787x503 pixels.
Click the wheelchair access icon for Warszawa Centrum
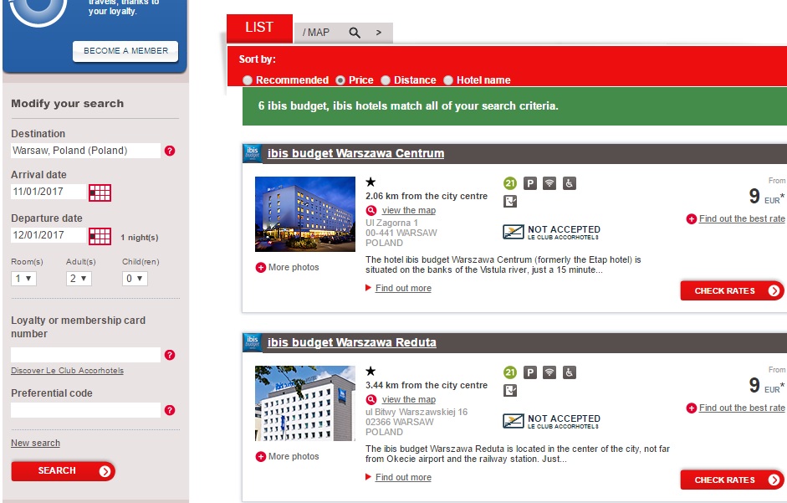coord(570,183)
